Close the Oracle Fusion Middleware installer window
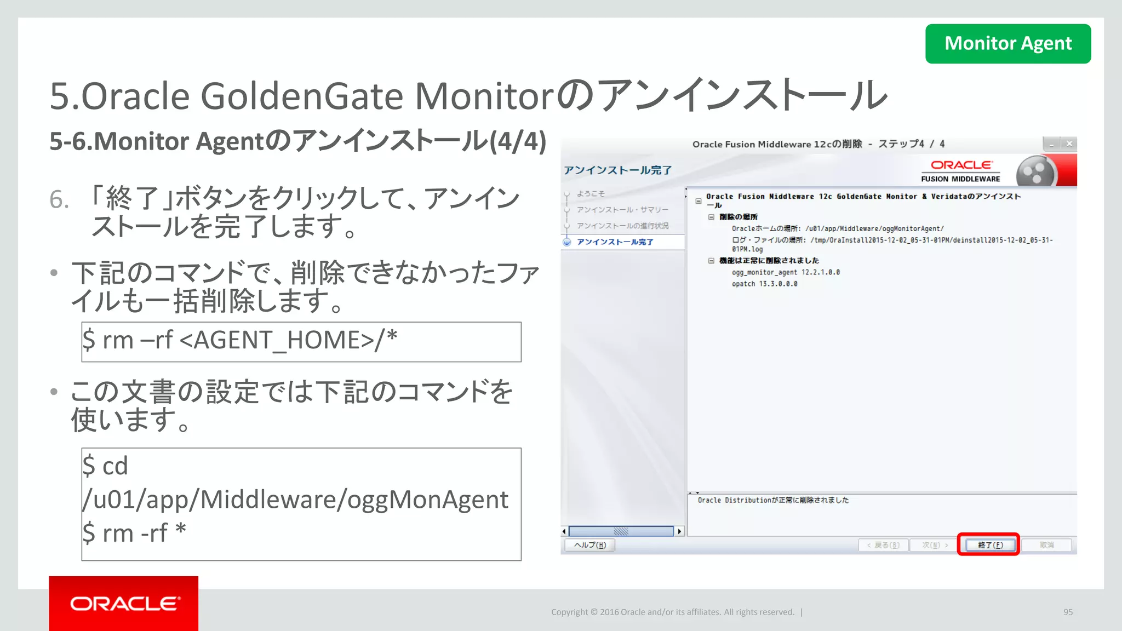 pyautogui.click(x=1069, y=144)
